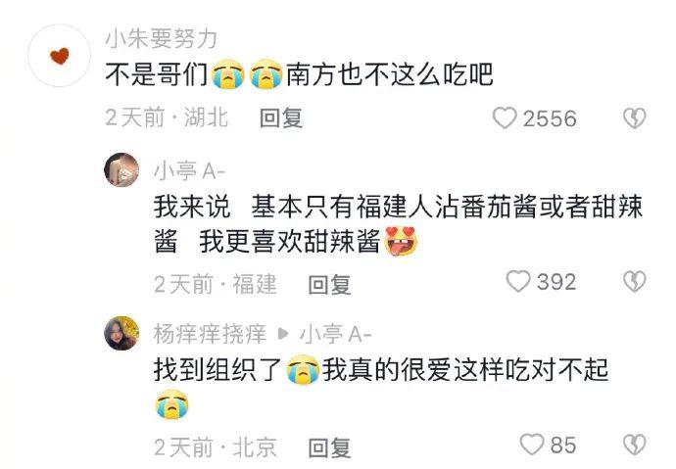Screen dimensions: 676x469
Task: Open 小亭 A-'s profile picture
Action: pyautogui.click(x=121, y=170)
